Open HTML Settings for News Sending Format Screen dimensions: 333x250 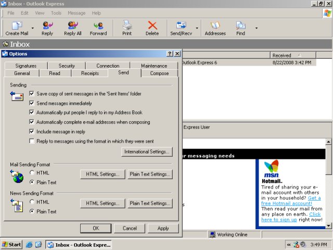point(103,203)
